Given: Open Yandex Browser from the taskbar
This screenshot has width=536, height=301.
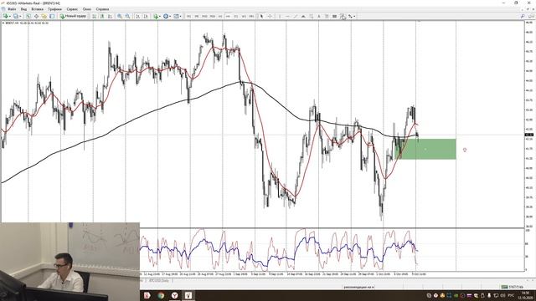Looking at the screenshot, I should coord(175,295).
